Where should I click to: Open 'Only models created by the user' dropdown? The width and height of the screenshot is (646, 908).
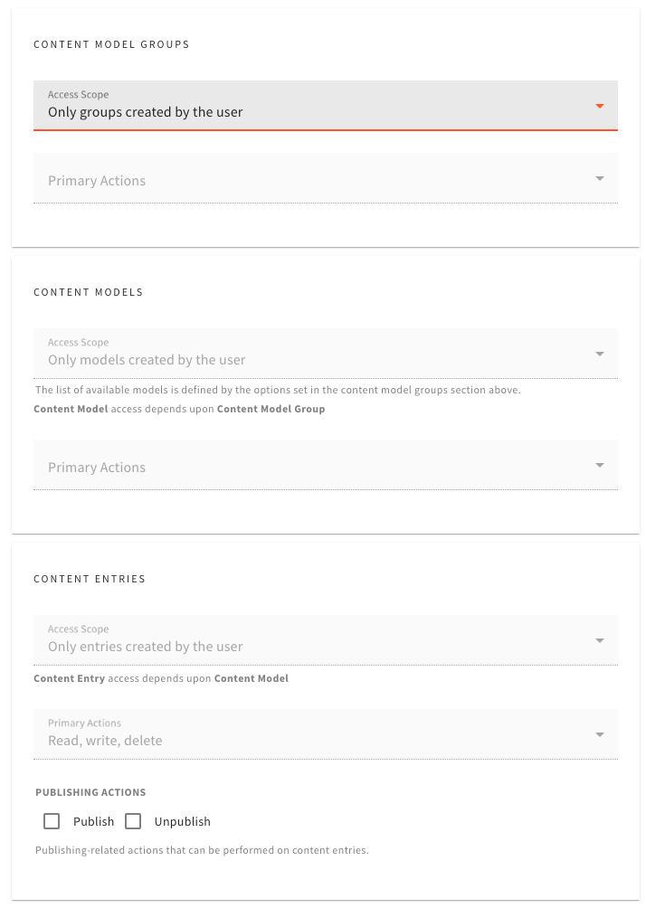click(x=326, y=354)
